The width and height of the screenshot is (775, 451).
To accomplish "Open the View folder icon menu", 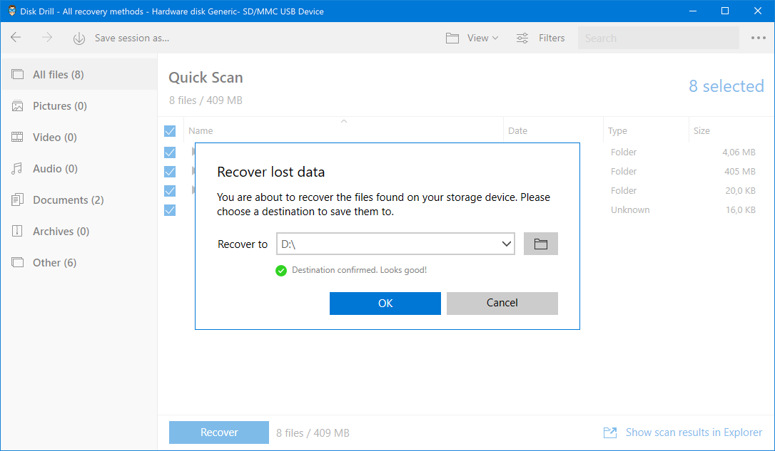I will pos(452,38).
